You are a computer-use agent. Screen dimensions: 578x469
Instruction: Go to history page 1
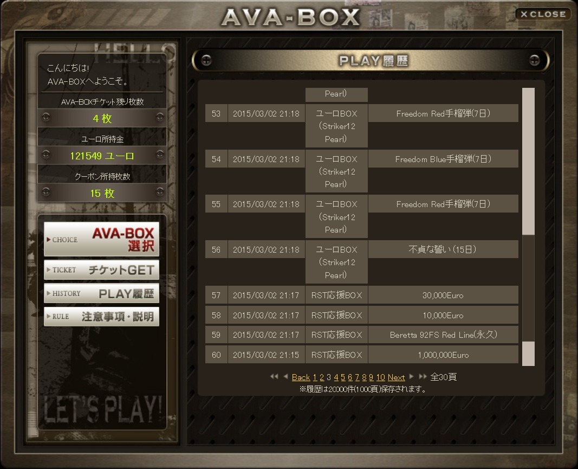(315, 377)
